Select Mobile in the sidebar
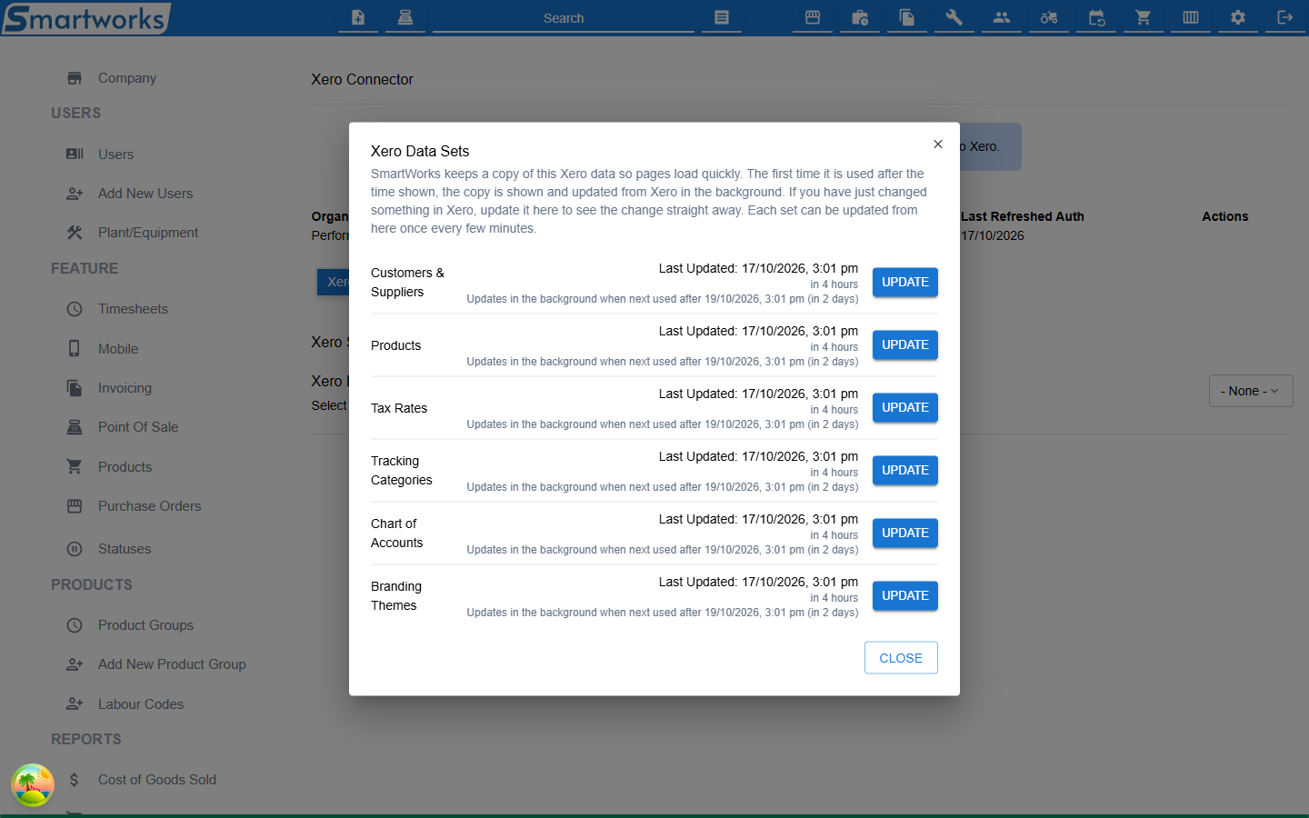This screenshot has width=1309, height=818. coord(118,349)
